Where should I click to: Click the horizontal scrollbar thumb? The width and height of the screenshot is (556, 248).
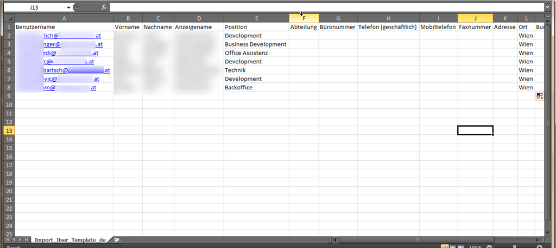[x=416, y=240]
